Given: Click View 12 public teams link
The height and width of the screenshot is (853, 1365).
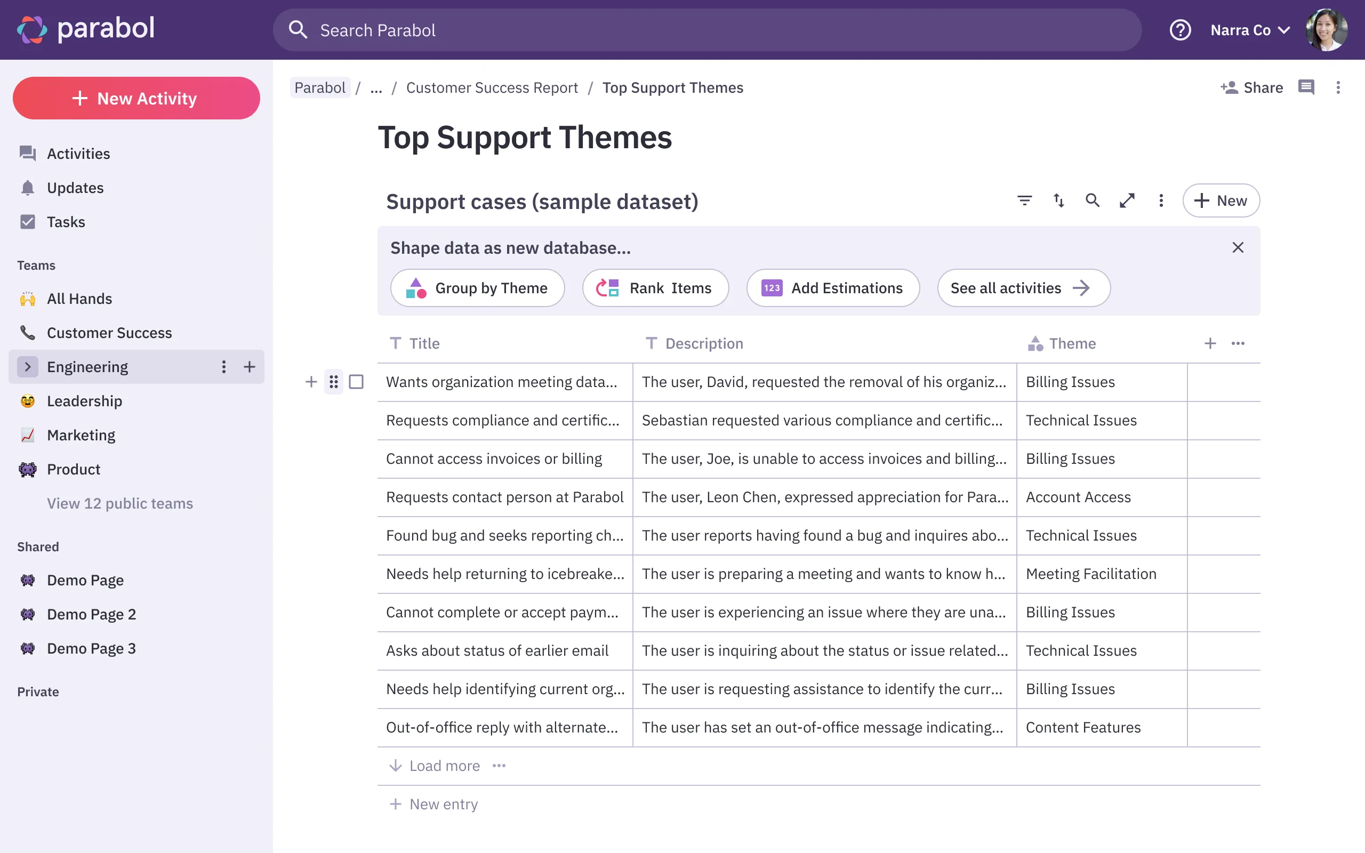Looking at the screenshot, I should [119, 503].
